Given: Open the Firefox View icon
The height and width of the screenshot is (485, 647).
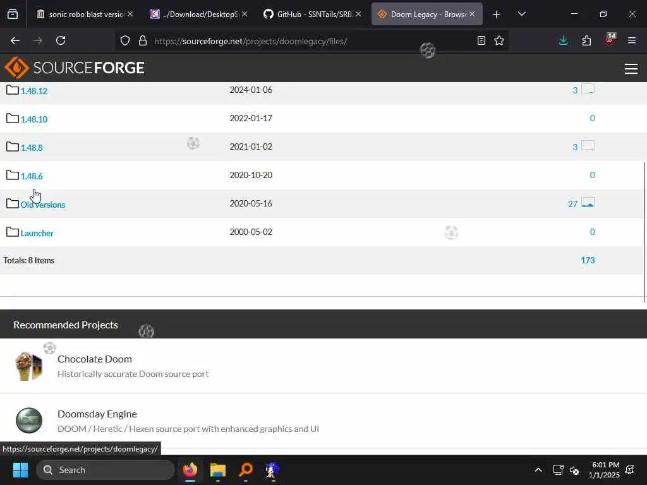Looking at the screenshot, I should (x=13, y=15).
